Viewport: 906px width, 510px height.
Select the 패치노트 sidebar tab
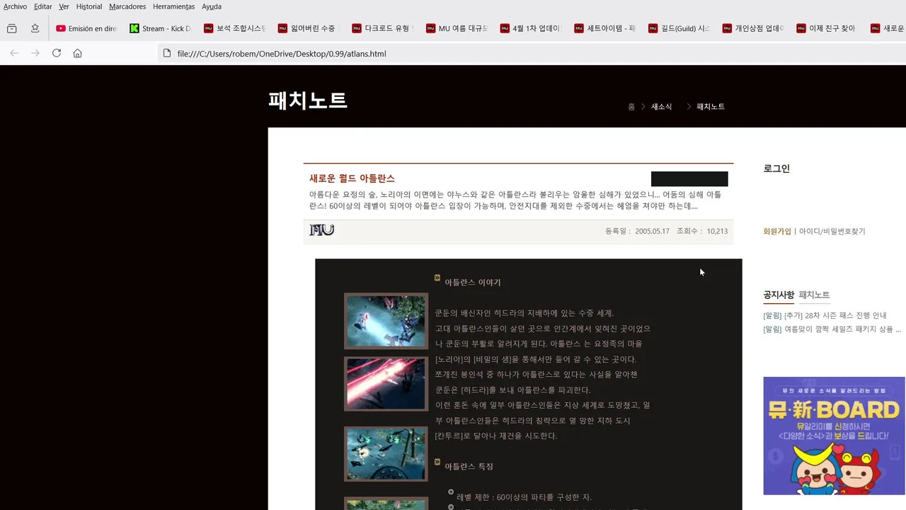(x=814, y=295)
